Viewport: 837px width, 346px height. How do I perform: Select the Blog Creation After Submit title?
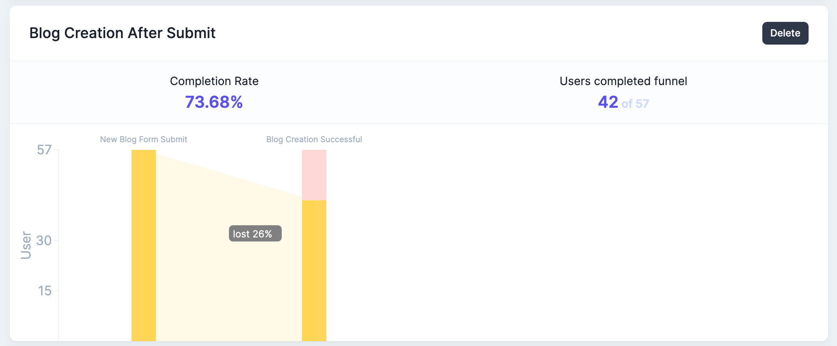pos(122,33)
